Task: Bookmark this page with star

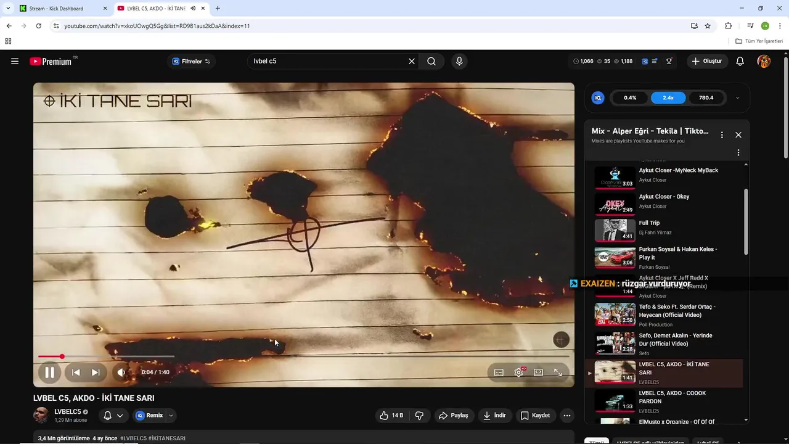Action: (x=708, y=26)
